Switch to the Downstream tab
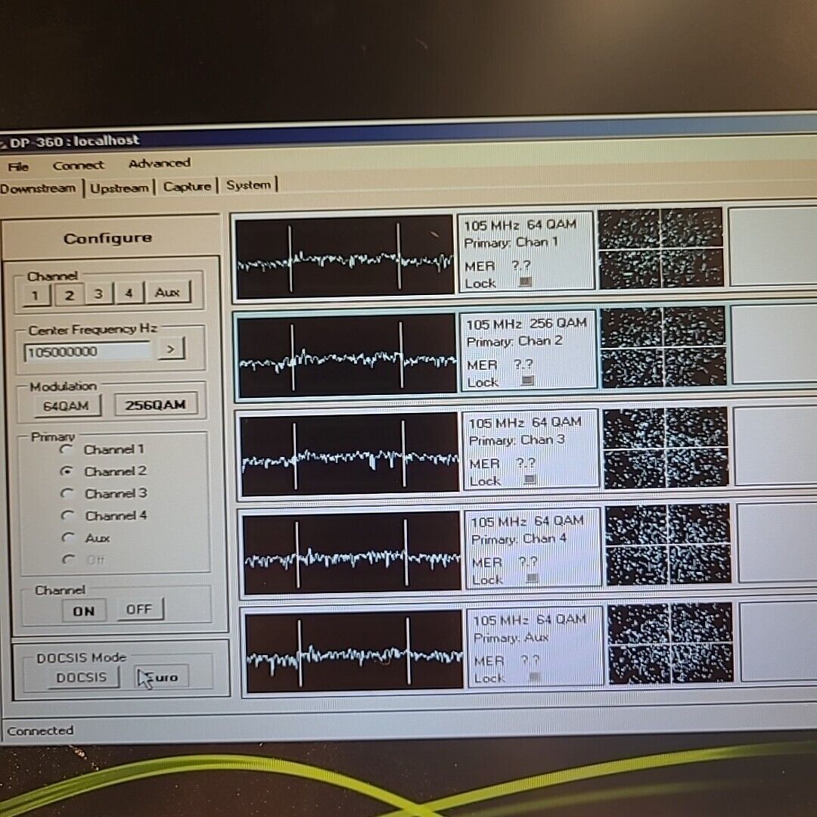 [39, 188]
